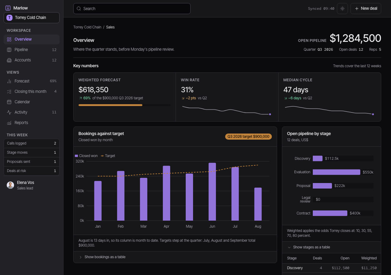Click the Discovery row in stages table

pos(331,268)
